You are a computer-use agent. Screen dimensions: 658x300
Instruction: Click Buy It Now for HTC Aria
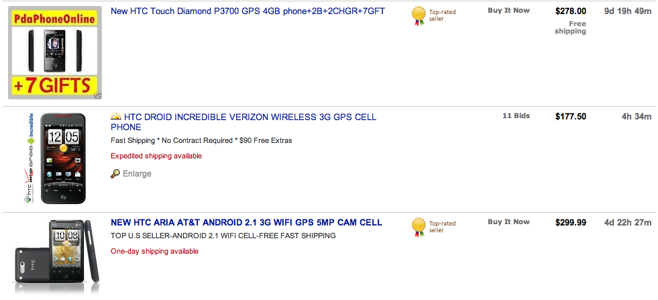pyautogui.click(x=508, y=222)
